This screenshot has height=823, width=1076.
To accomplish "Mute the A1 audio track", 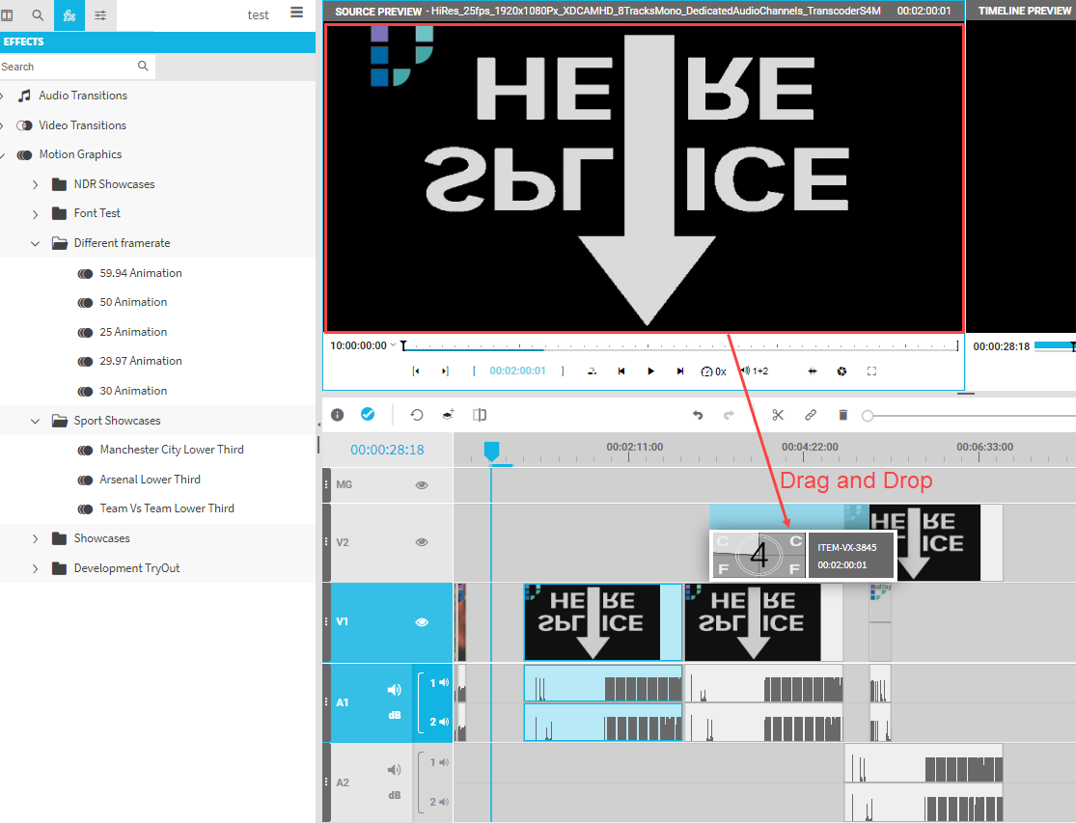I will click(394, 690).
